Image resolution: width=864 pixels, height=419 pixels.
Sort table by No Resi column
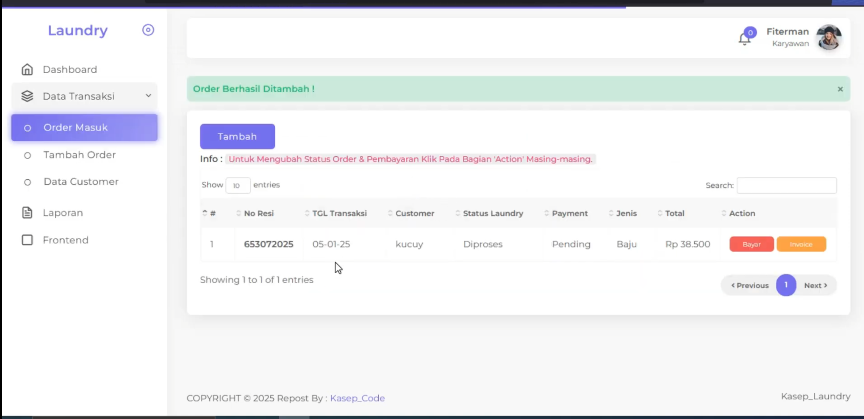(x=259, y=213)
